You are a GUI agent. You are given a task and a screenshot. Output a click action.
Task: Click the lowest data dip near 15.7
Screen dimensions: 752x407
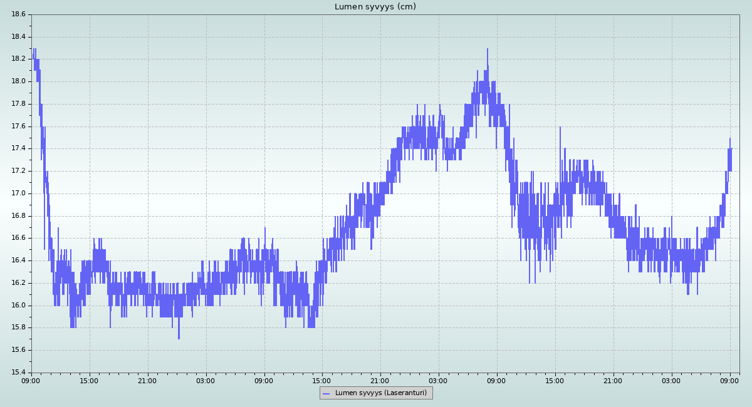179,338
